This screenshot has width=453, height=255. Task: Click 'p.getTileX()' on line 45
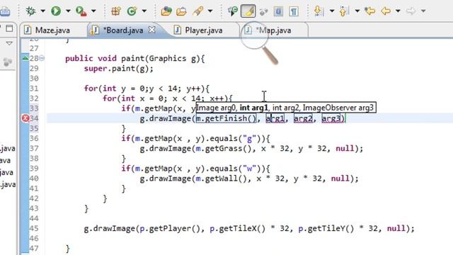click(x=238, y=229)
